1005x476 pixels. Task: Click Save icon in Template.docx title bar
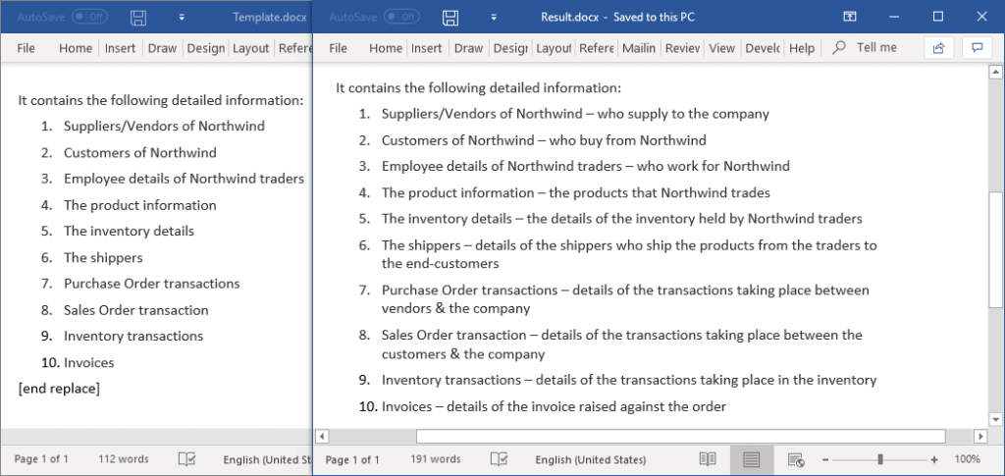point(138,17)
